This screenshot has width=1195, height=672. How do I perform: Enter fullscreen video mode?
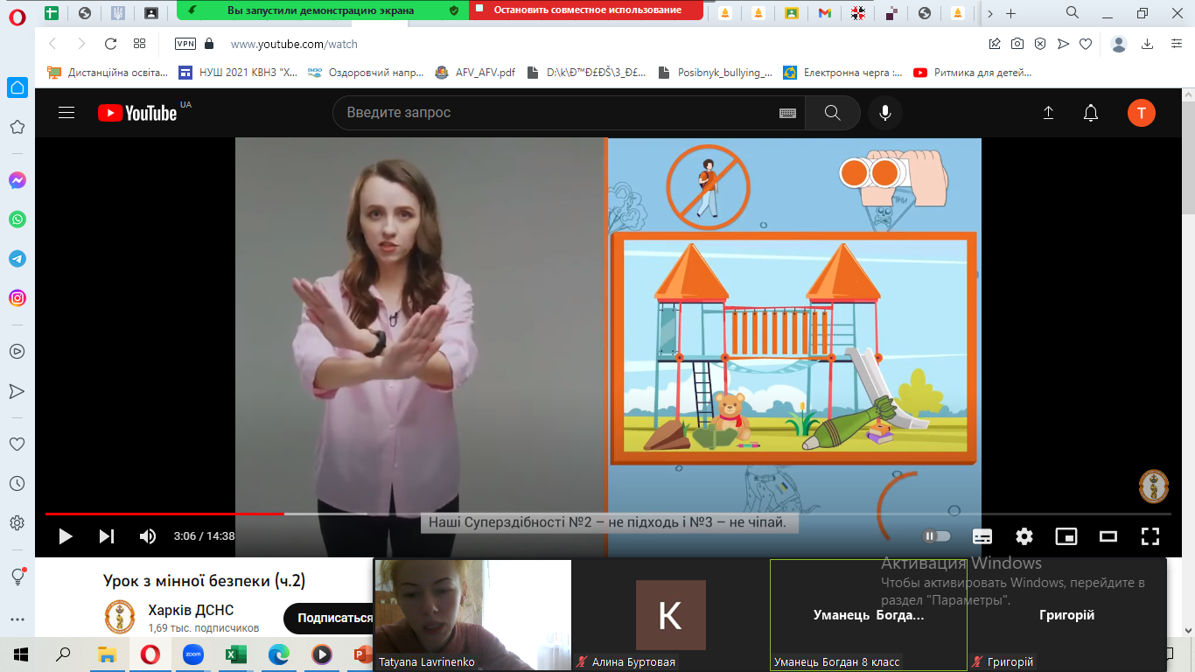(x=1150, y=536)
